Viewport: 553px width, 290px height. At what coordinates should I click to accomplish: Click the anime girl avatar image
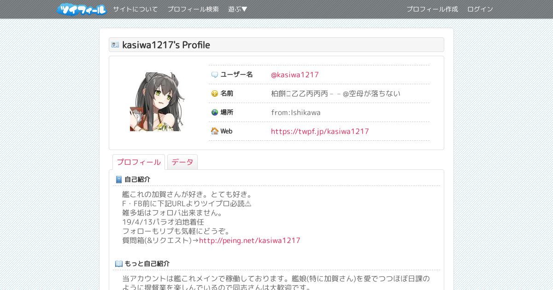tap(157, 102)
